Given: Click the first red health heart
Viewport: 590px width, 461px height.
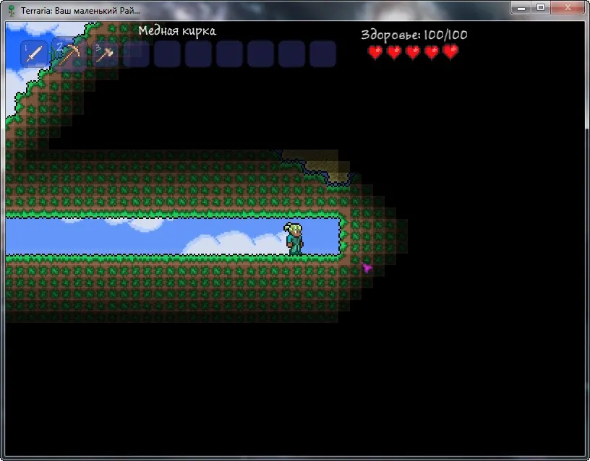Looking at the screenshot, I should 375,52.
